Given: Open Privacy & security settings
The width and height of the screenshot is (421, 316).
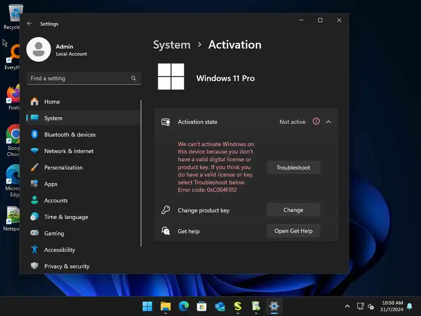Looking at the screenshot, I should pyautogui.click(x=83, y=266).
